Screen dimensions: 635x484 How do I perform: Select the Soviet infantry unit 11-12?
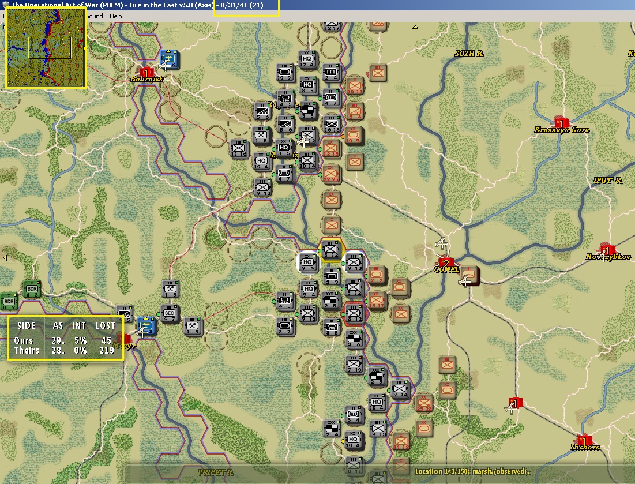[x=401, y=440]
